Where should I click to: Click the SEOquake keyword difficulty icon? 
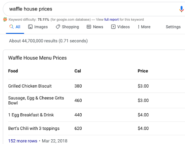click(x=5, y=20)
